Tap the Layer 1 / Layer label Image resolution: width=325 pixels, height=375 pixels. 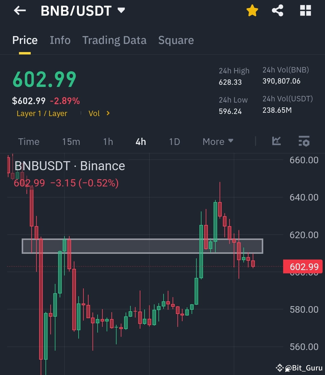point(42,113)
